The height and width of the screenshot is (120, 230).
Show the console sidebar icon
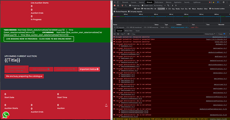coord(115,34)
